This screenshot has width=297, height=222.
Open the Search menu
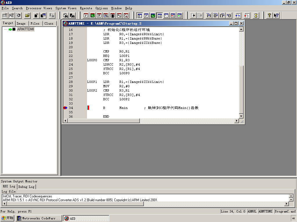17,8
